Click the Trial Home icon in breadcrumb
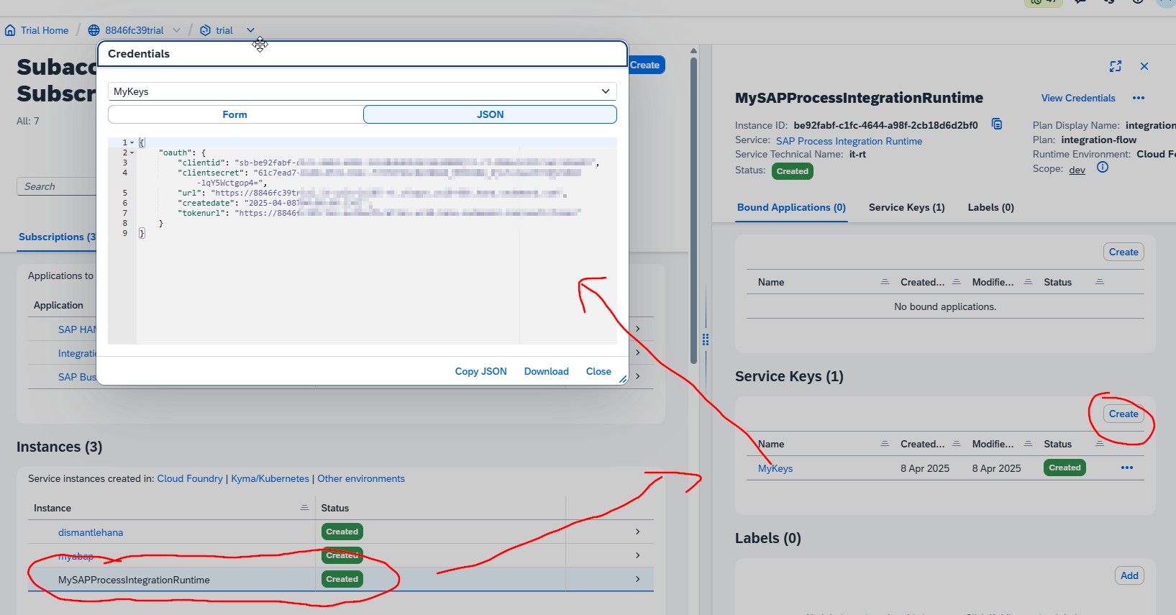This screenshot has width=1176, height=615. [10, 30]
